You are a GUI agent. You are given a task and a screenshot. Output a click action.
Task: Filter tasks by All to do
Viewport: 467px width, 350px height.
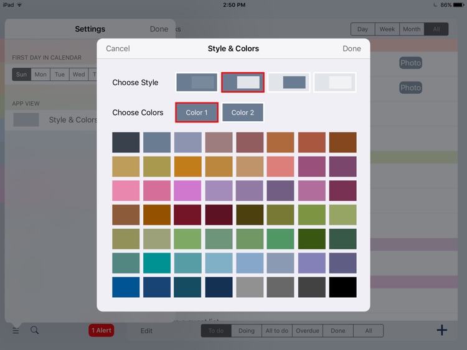click(277, 331)
